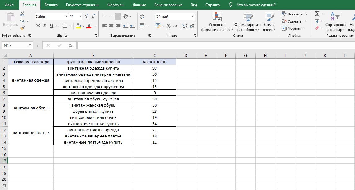Align text to bottom of cell
Image resolution: width=355 pixels, height=190 pixels.
point(118,16)
